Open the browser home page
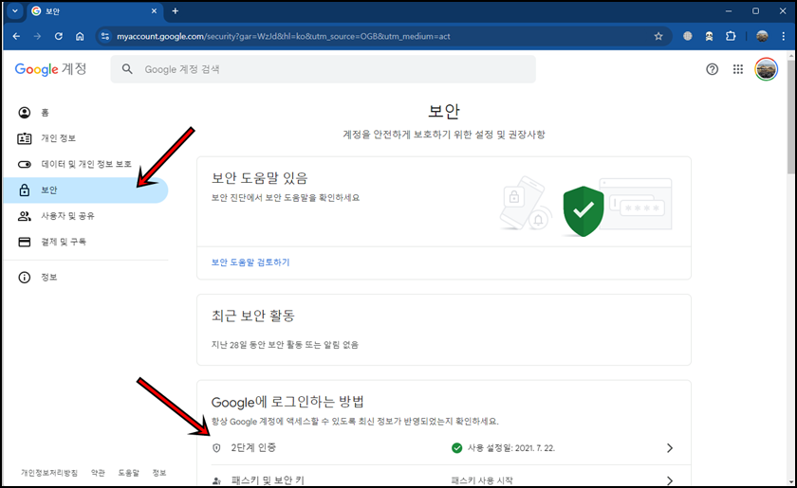The width and height of the screenshot is (797, 488). 80,37
